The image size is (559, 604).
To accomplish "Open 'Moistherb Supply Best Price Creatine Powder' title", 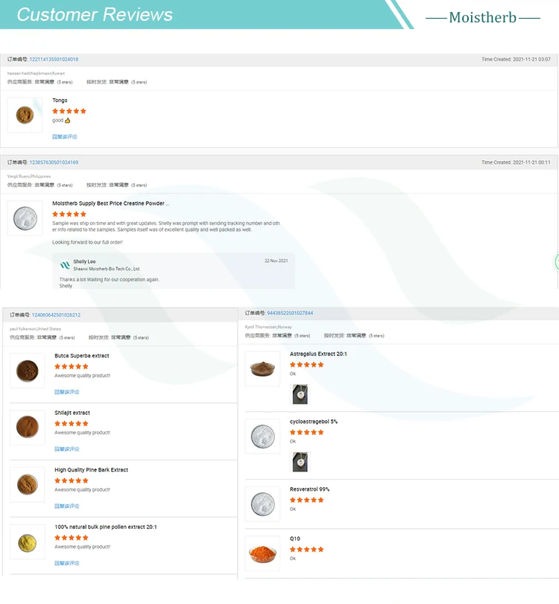I will pyautogui.click(x=110, y=203).
